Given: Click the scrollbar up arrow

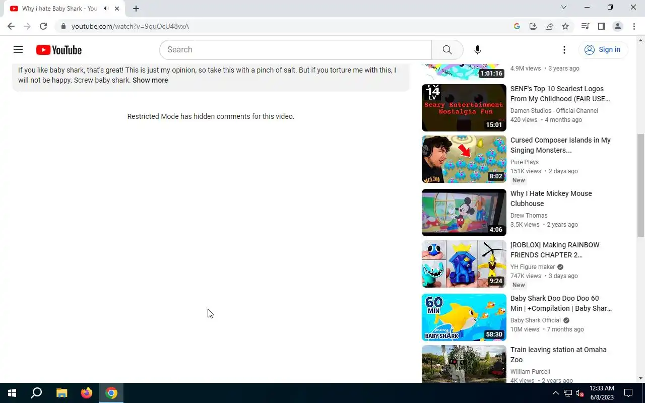Looking at the screenshot, I should pyautogui.click(x=641, y=40).
